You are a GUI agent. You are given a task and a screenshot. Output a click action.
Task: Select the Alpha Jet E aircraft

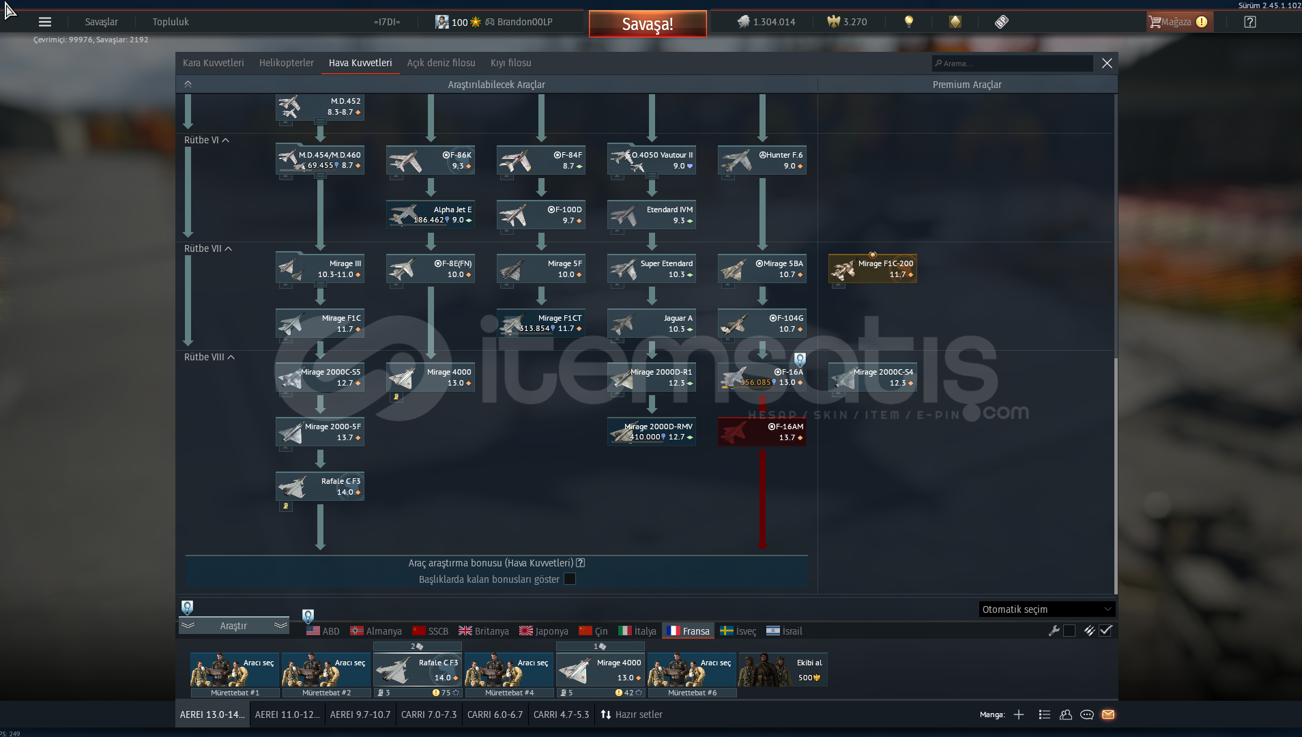pos(431,215)
